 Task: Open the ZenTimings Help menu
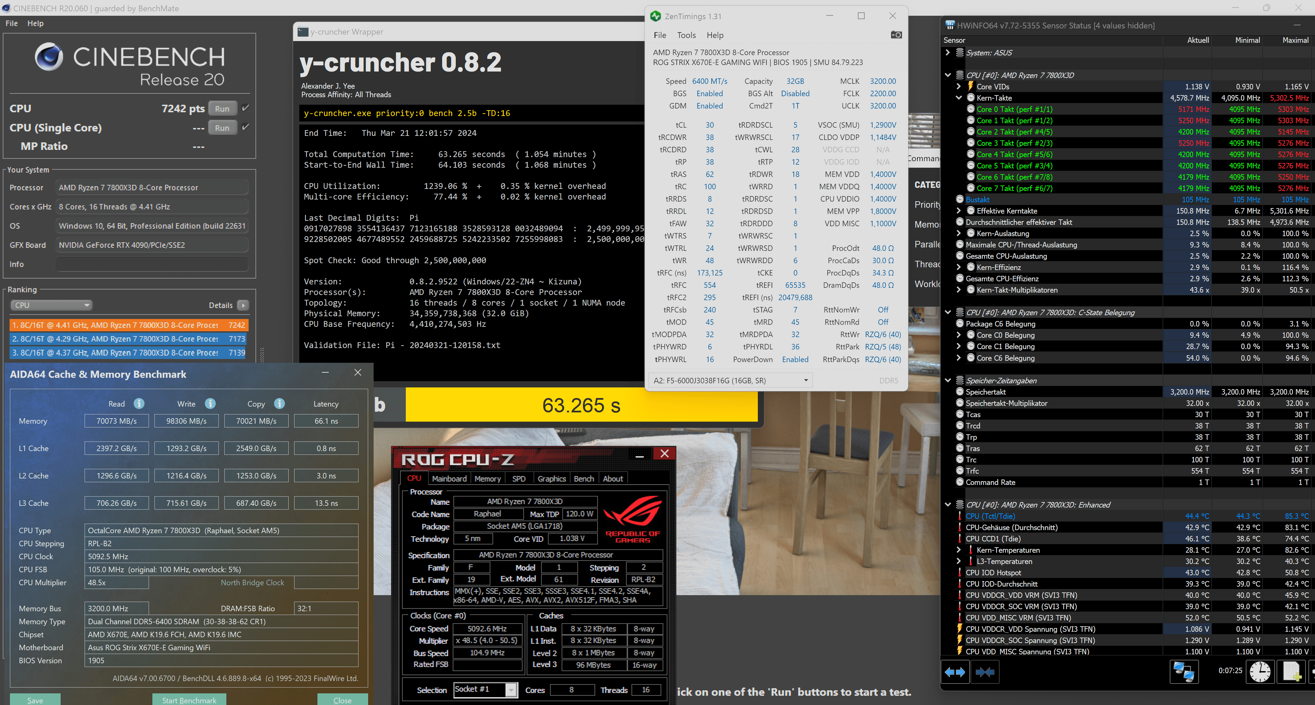coord(715,35)
